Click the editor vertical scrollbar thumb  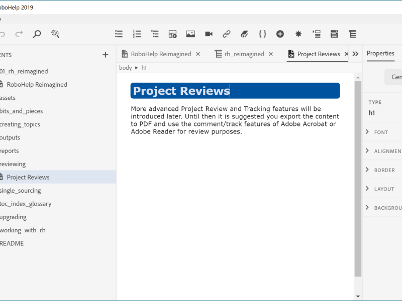point(358,179)
